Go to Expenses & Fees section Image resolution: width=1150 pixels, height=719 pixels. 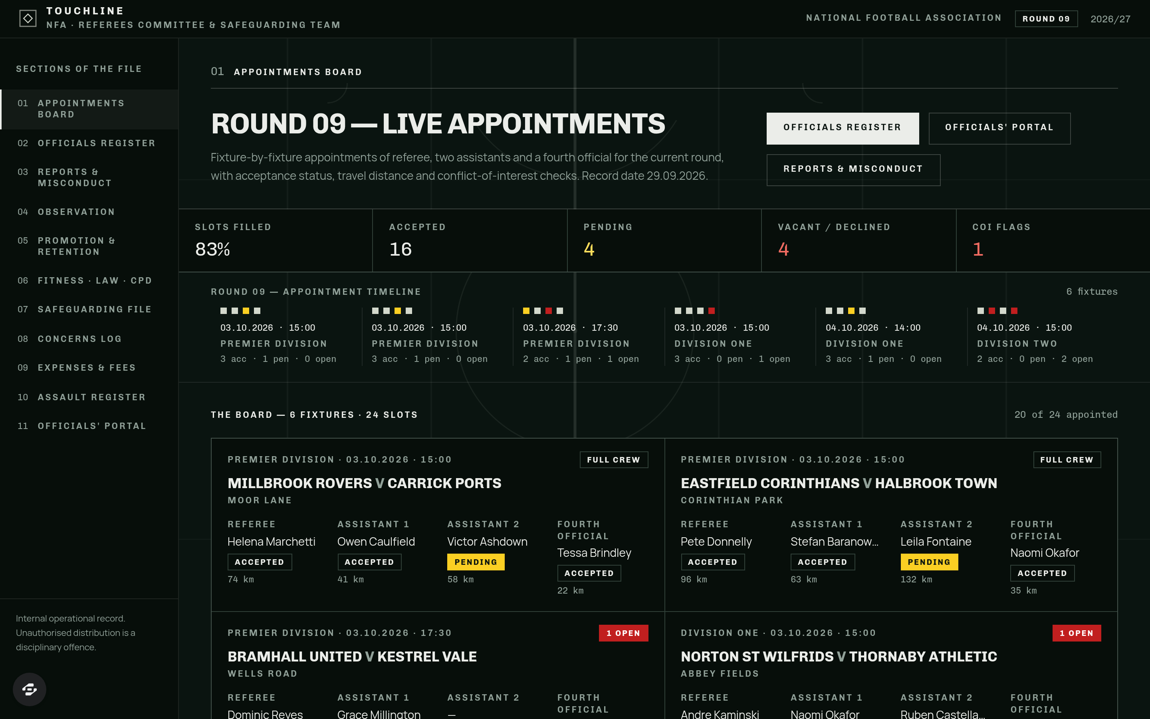click(x=89, y=367)
